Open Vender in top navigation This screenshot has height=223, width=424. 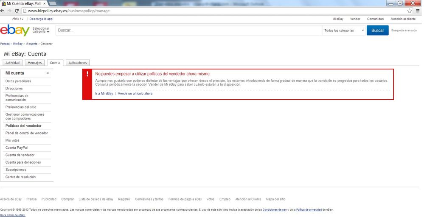pos(355,19)
